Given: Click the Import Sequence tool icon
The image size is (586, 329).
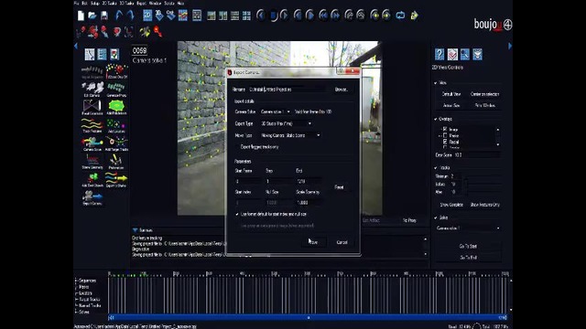Looking at the screenshot, I should 92,71.
